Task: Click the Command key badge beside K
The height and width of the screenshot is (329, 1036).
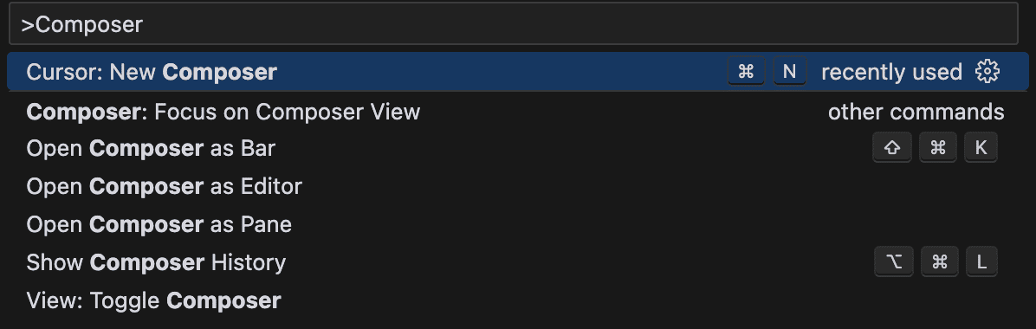Action: click(x=938, y=148)
